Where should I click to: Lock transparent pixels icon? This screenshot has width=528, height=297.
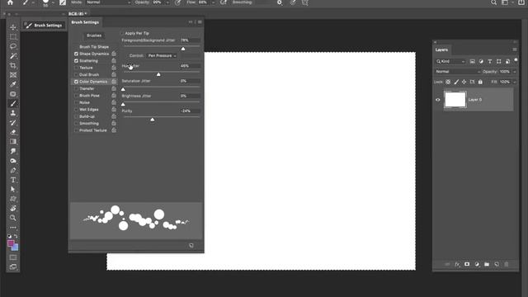(x=448, y=82)
